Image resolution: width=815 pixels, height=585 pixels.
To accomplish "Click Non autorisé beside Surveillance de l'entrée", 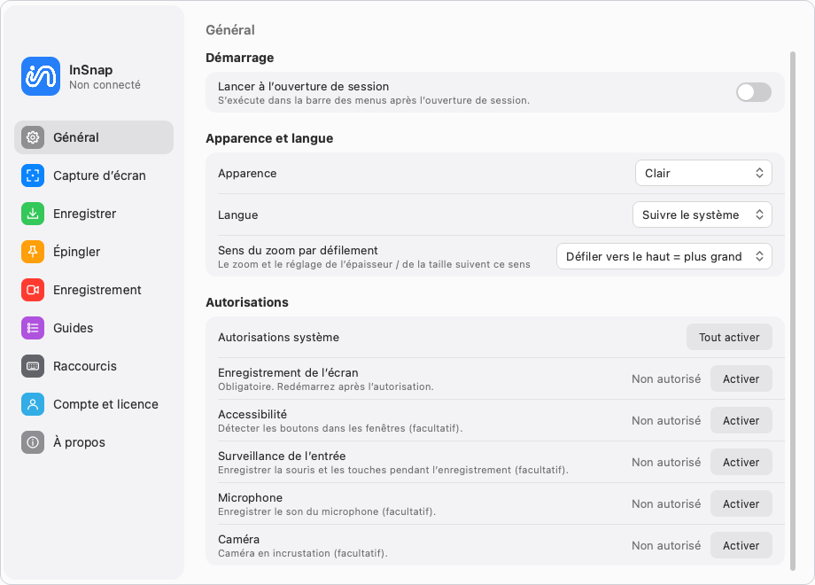I will click(666, 462).
